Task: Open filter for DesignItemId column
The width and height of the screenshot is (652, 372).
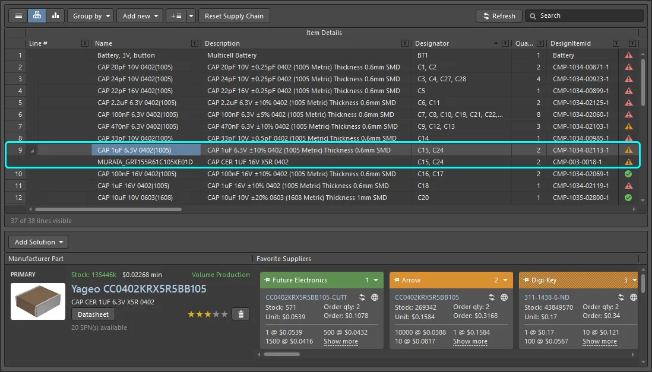Action: tap(616, 43)
